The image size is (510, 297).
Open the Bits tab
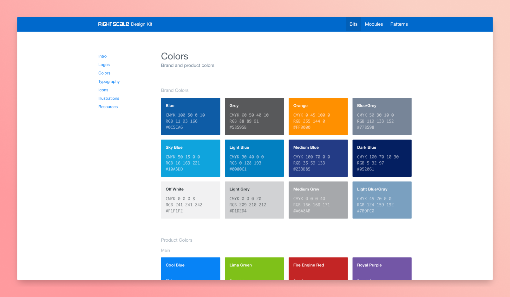point(353,24)
